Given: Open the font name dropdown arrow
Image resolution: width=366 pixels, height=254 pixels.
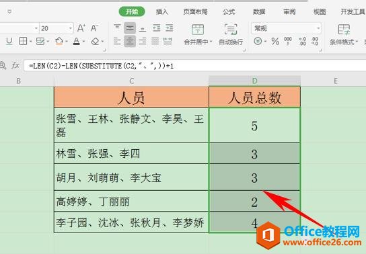Looking at the screenshot, I should [x=36, y=28].
